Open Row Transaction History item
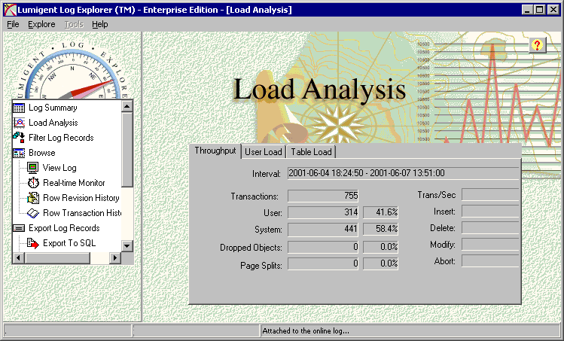 (x=82, y=213)
